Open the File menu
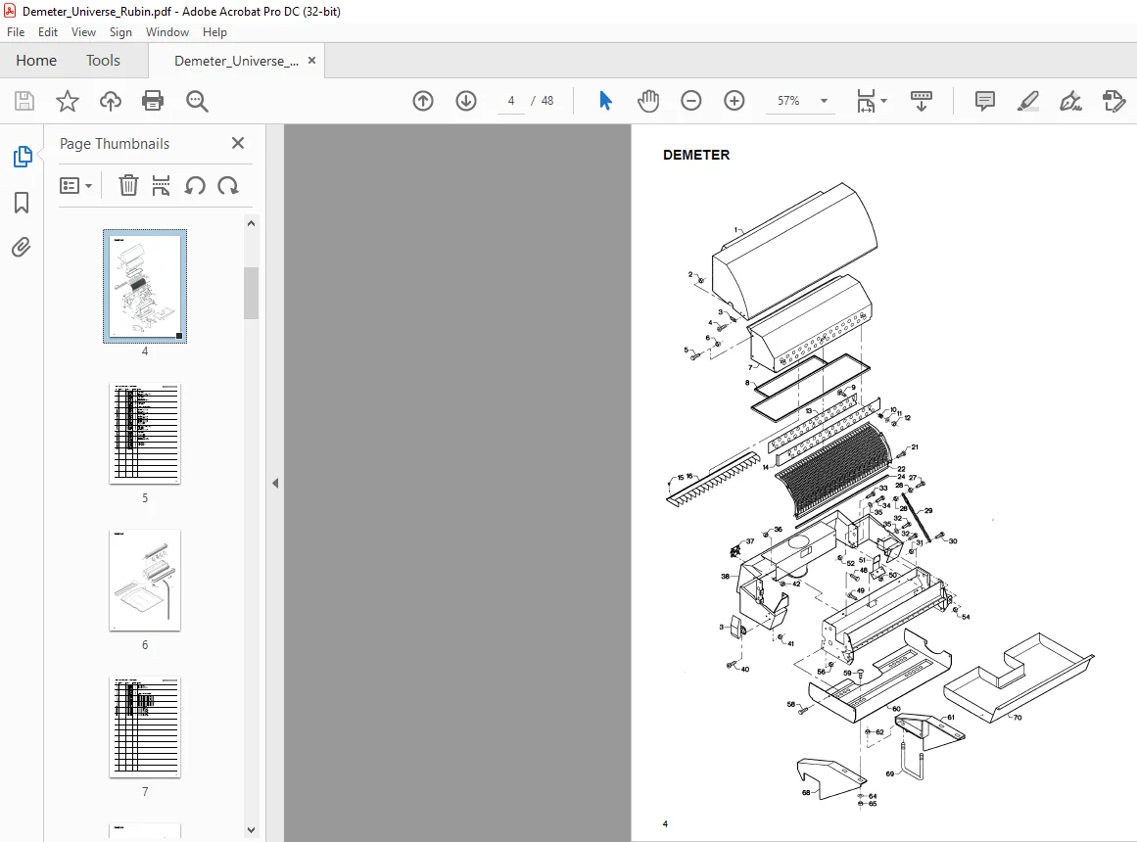Viewport: 1137px width, 842px height. click(x=16, y=32)
